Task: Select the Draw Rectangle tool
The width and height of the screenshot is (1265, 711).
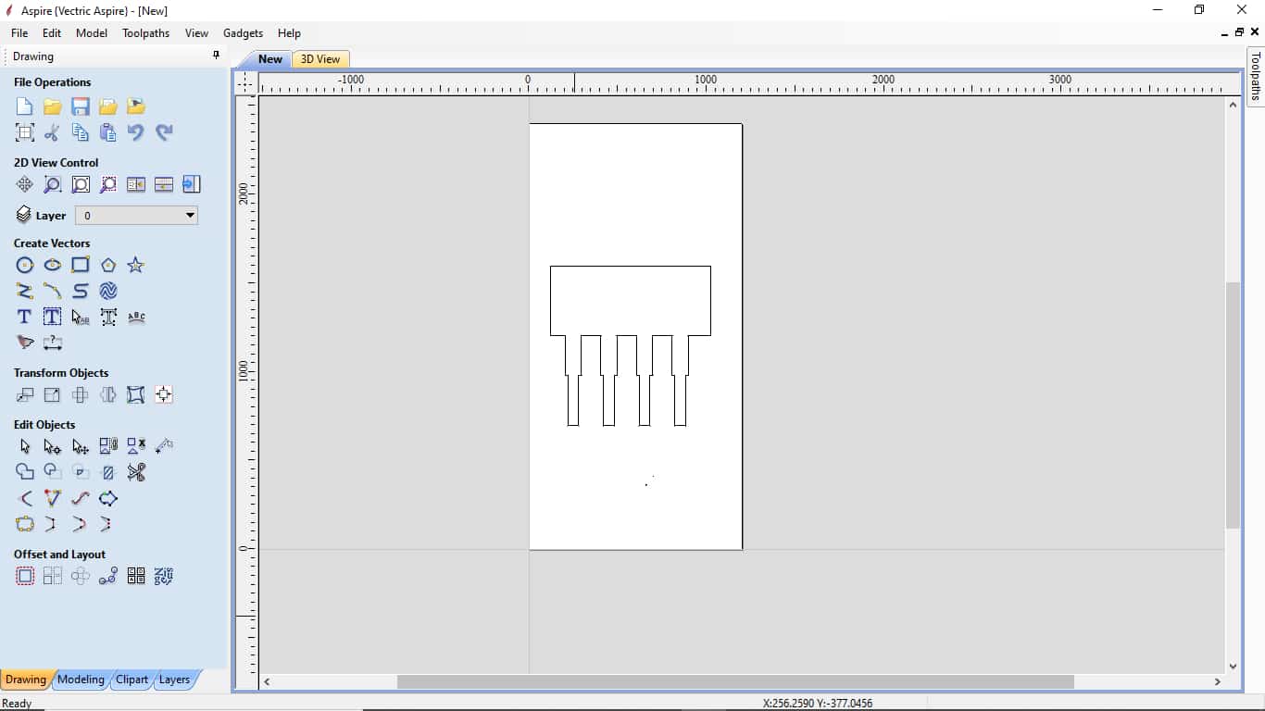Action: click(81, 266)
